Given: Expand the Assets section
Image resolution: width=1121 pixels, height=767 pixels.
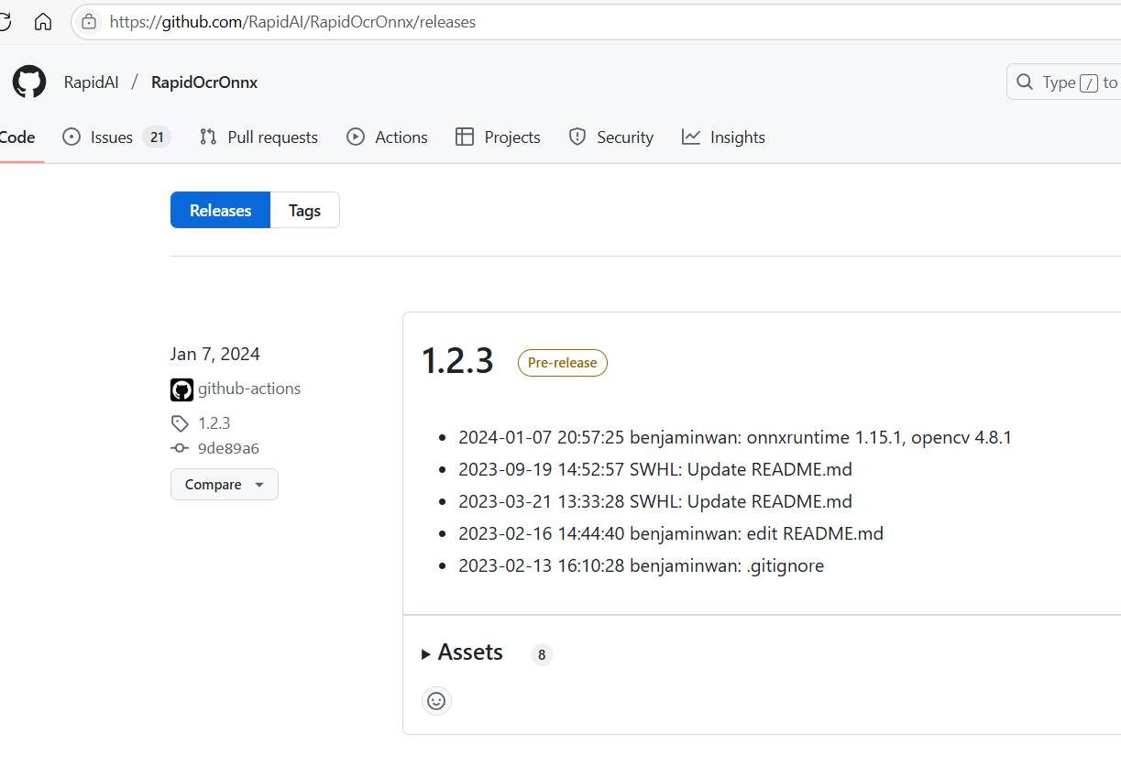Looking at the screenshot, I should (x=469, y=652).
